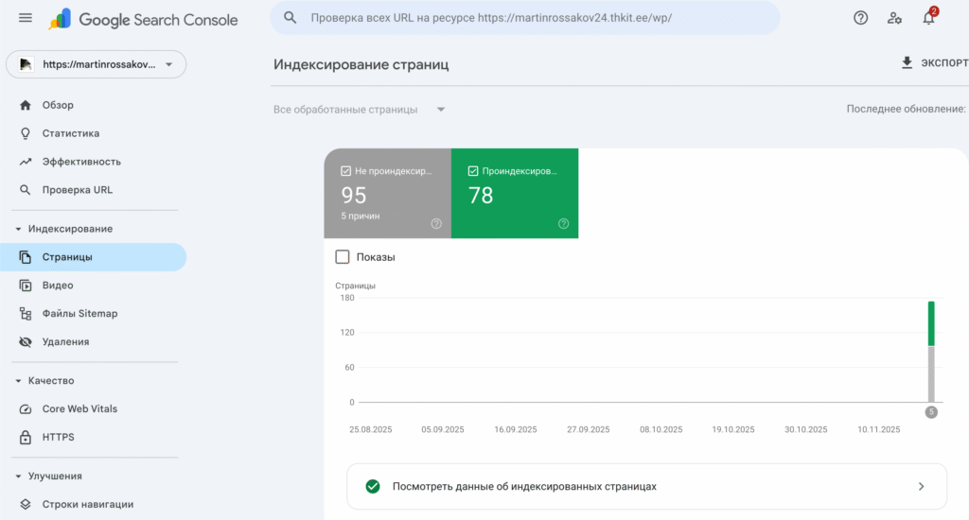Click the green bar in the chart
Screen dimensions: 969x520
tap(931, 323)
